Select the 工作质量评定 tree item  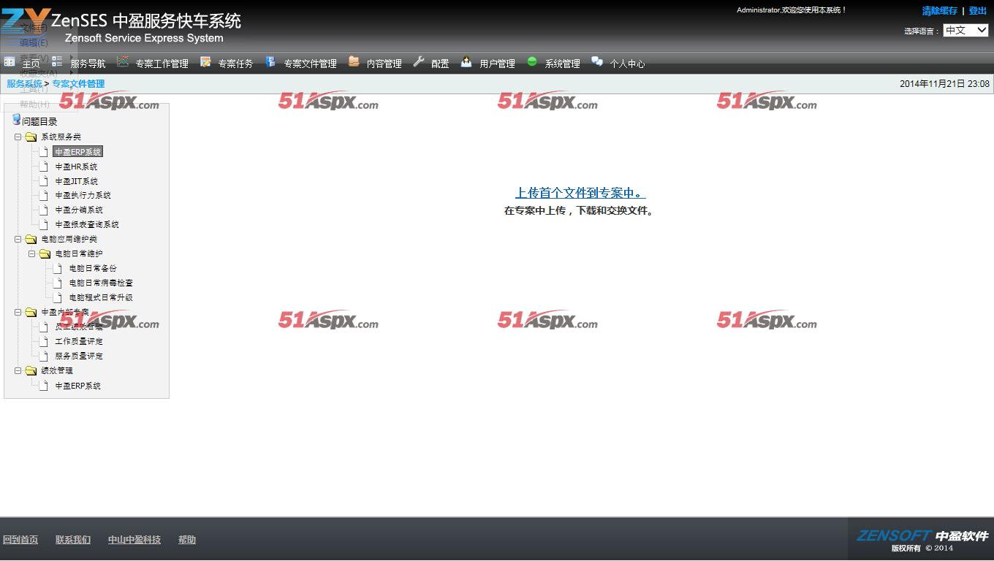(79, 341)
